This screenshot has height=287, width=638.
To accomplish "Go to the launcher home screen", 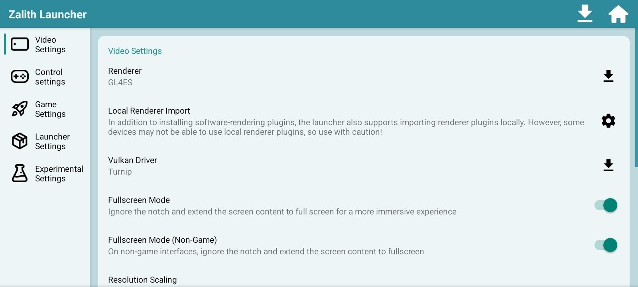I will pyautogui.click(x=618, y=14).
